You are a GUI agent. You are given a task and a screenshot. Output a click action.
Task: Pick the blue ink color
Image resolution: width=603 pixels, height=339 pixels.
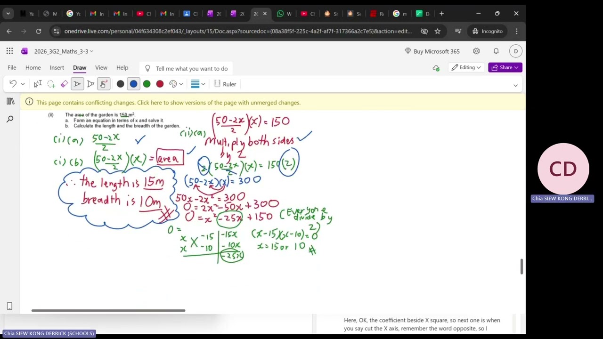pos(134,84)
